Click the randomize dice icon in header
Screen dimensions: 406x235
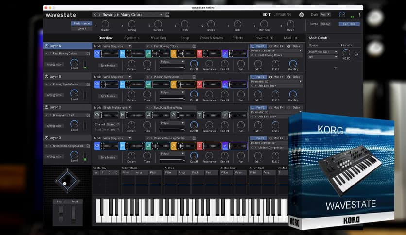[301, 15]
